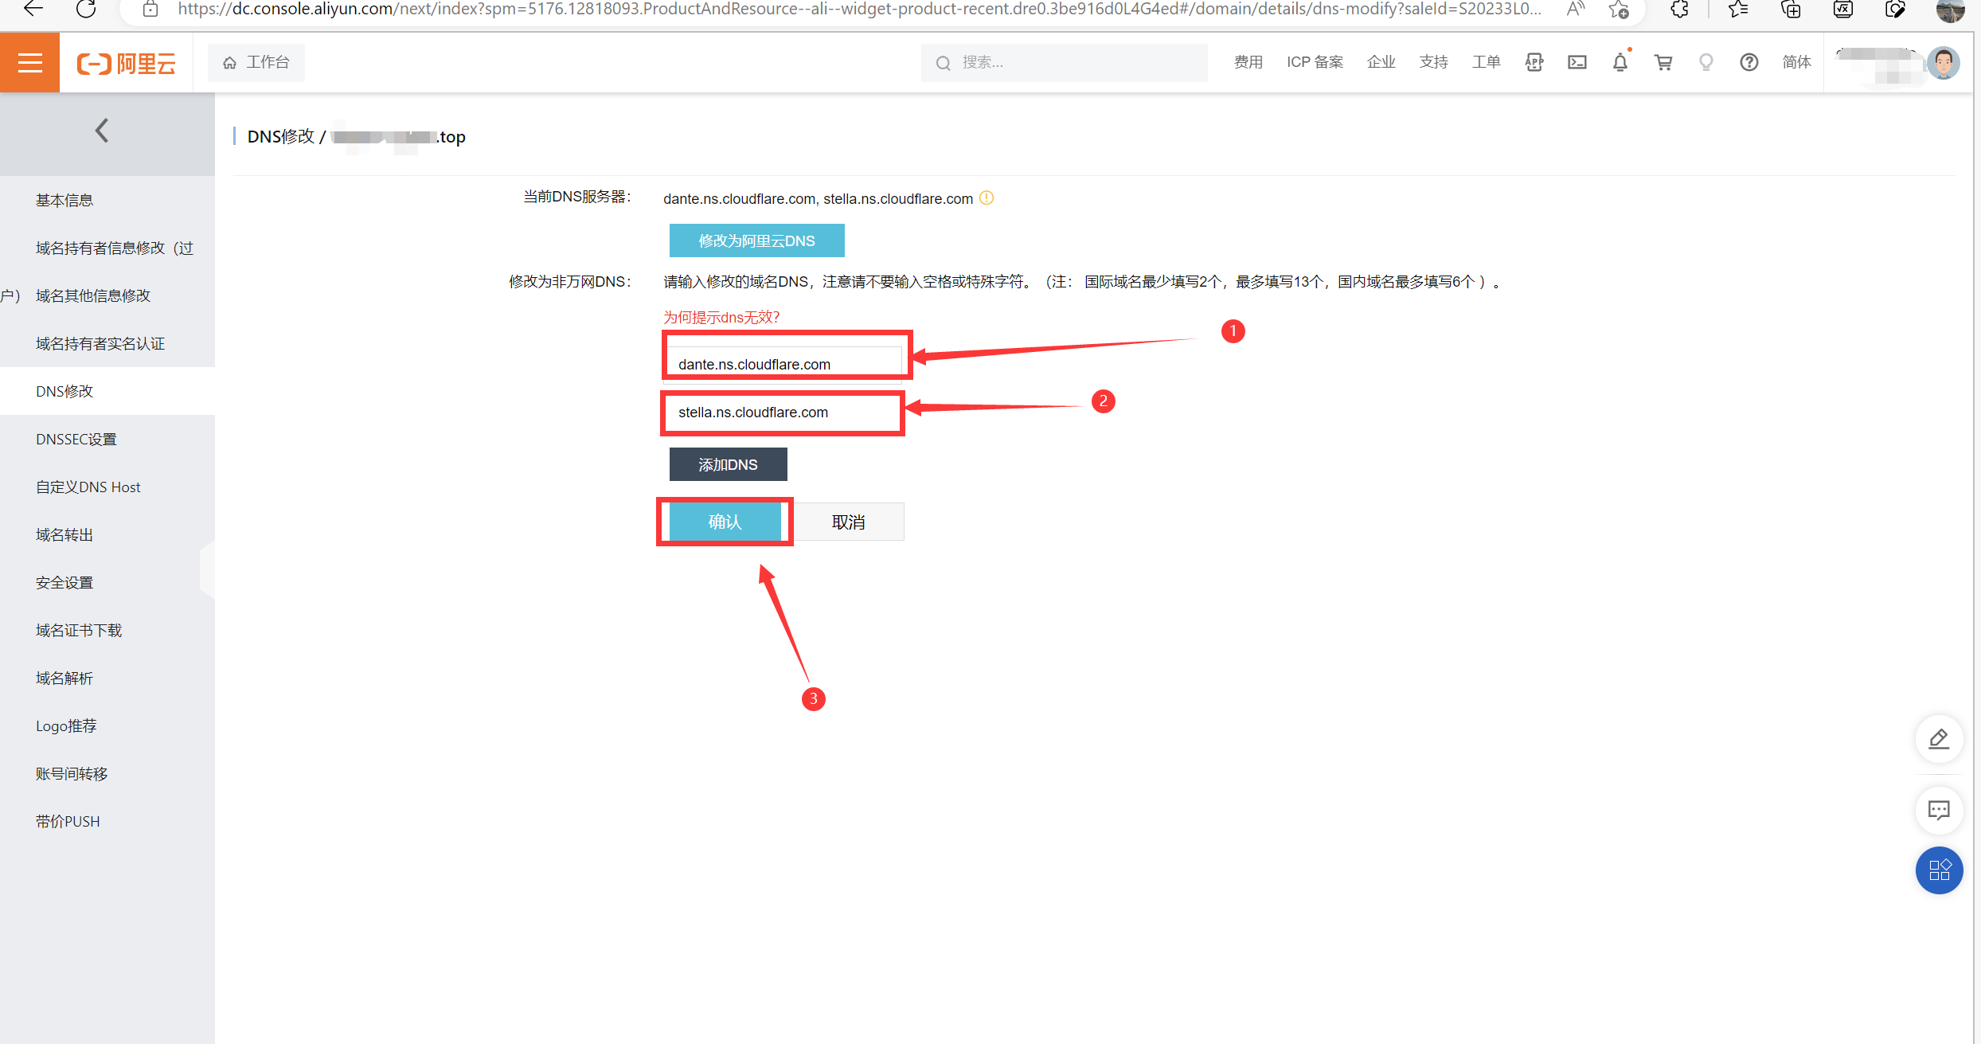Collapse the sidebar with the back chevron
Image resolution: width=1981 pixels, height=1044 pixels.
102,131
